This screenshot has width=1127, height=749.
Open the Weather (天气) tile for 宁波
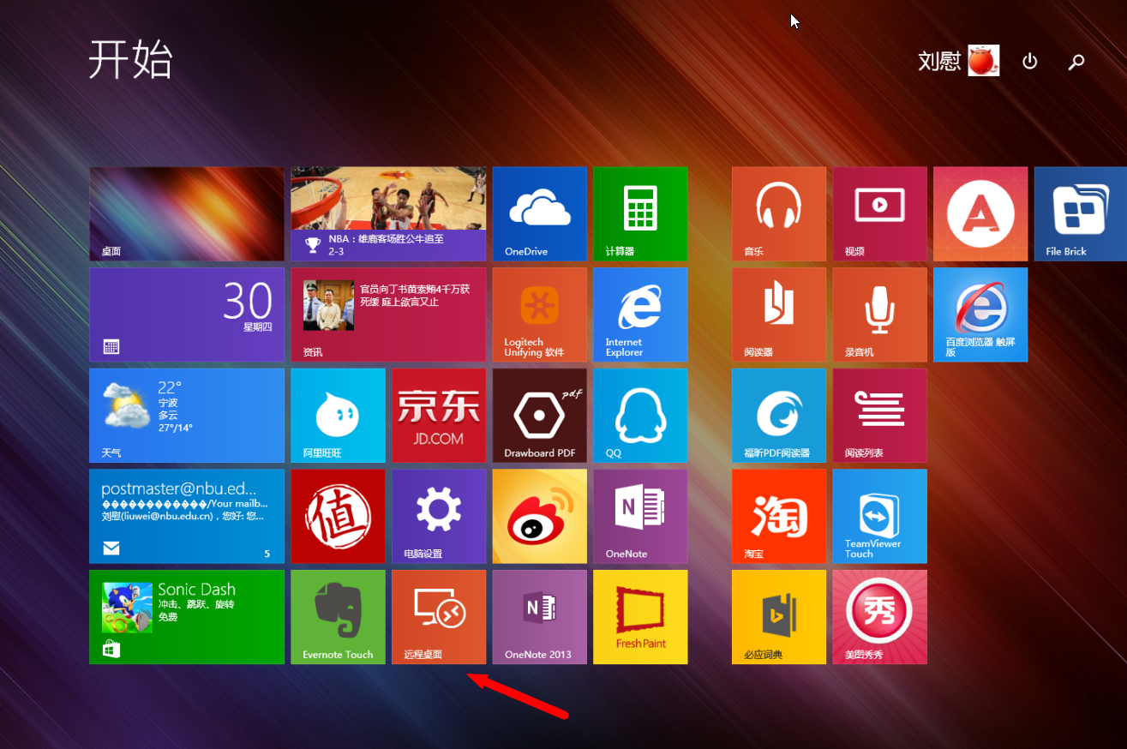tap(187, 416)
